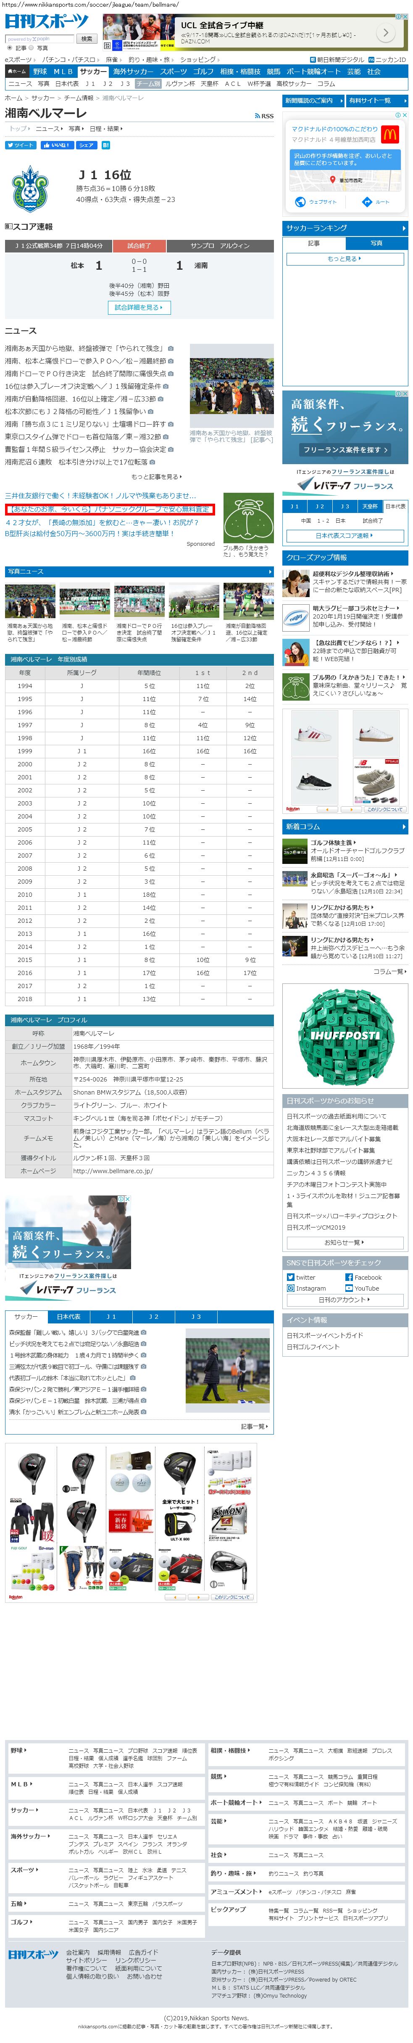Expand 試合詳細を見る match details

(x=139, y=307)
